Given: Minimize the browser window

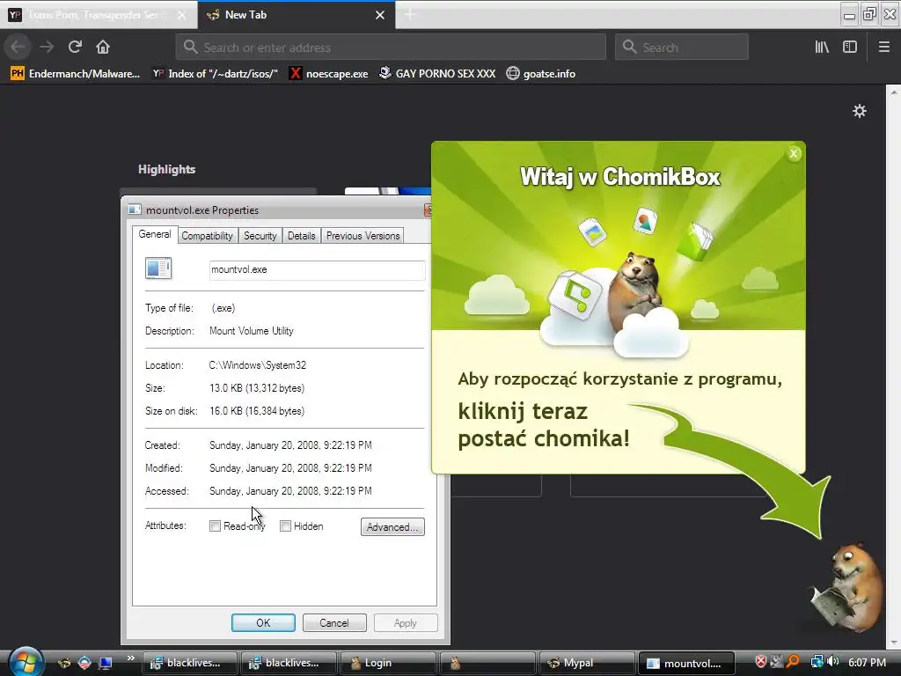Looking at the screenshot, I should 849,14.
